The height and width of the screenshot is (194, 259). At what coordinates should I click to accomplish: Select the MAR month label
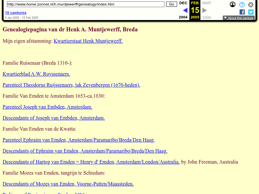207,3
